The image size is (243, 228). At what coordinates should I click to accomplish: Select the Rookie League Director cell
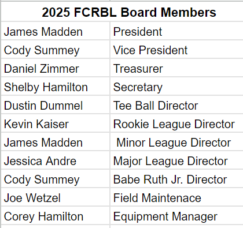(176, 124)
